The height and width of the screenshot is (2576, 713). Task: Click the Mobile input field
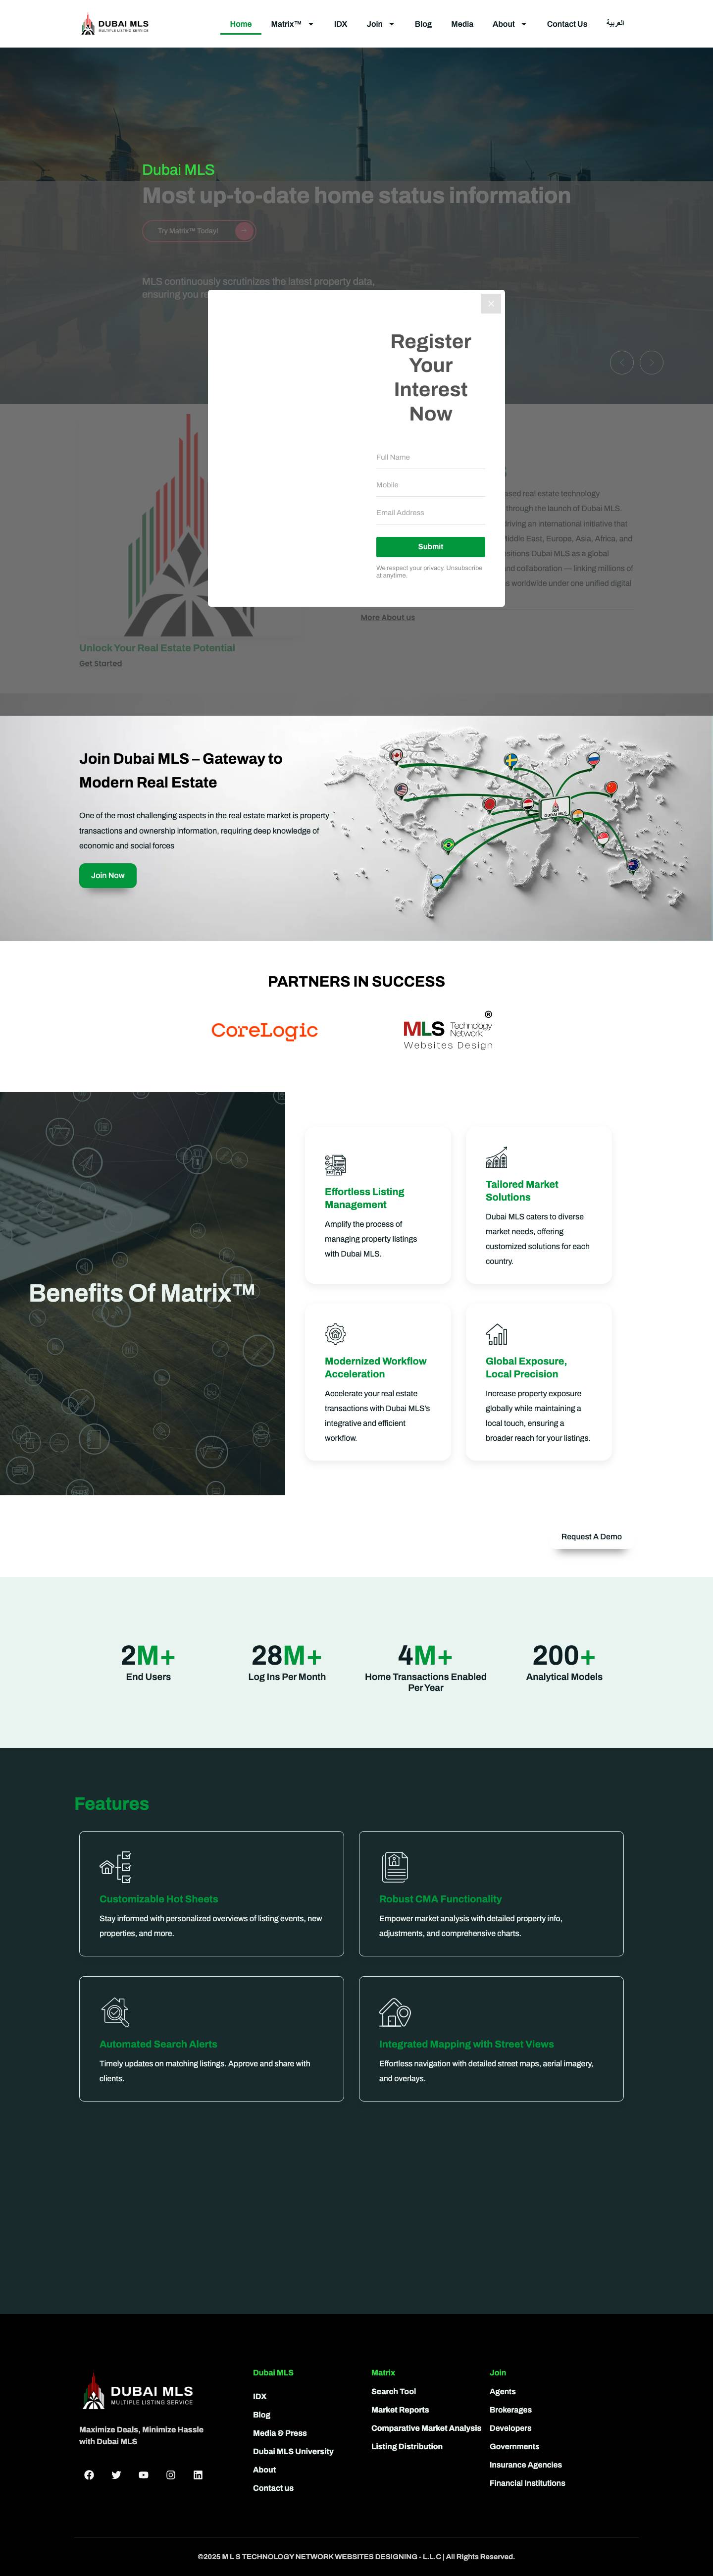(431, 485)
